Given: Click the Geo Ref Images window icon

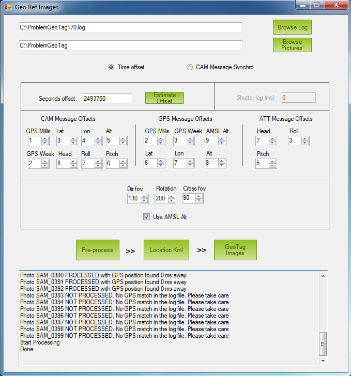Looking at the screenshot, I should [8, 7].
